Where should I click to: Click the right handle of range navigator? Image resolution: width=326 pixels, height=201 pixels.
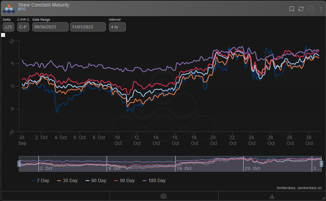click(x=321, y=164)
